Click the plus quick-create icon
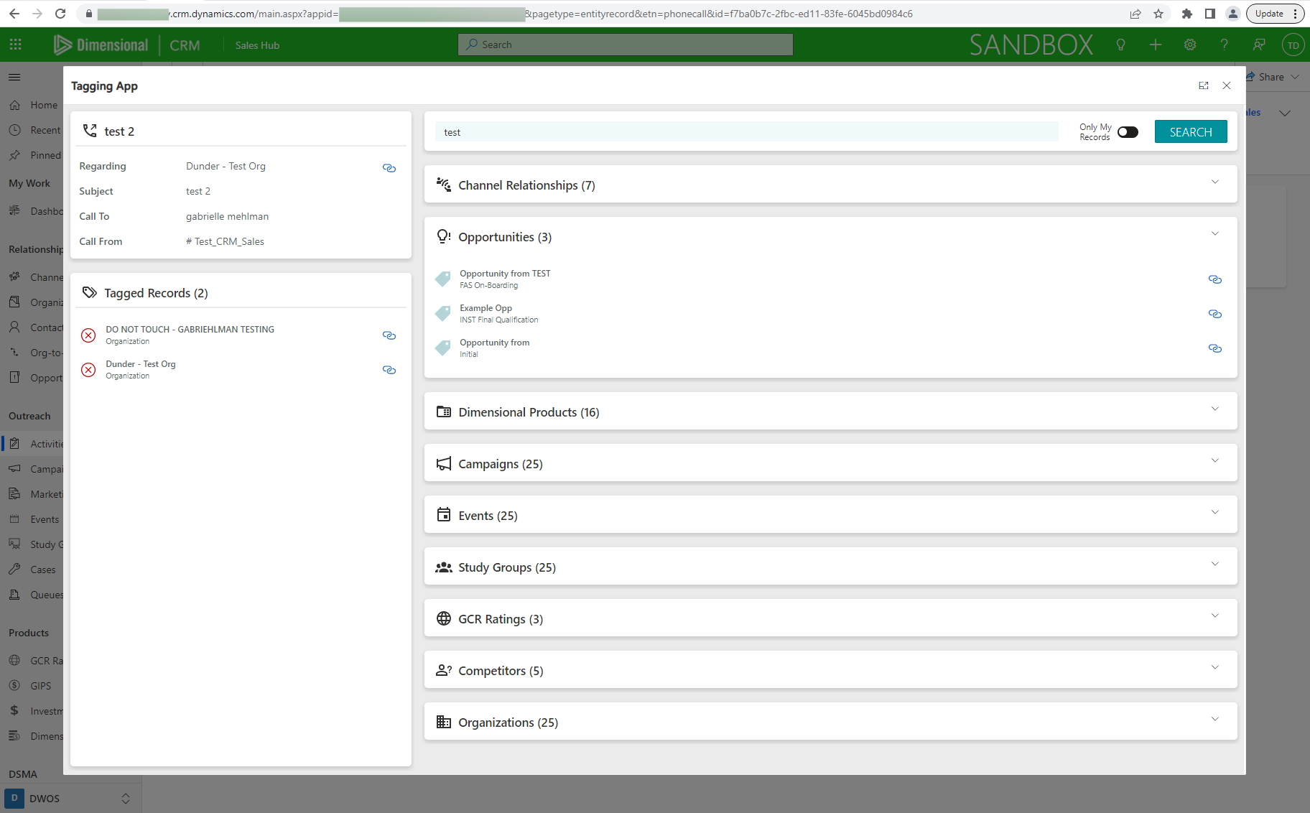The width and height of the screenshot is (1310, 813). (1156, 45)
